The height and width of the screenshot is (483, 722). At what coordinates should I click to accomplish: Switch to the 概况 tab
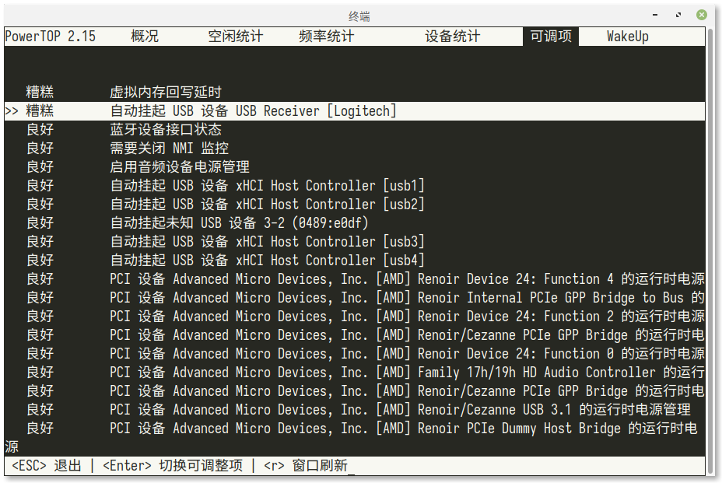pyautogui.click(x=145, y=37)
